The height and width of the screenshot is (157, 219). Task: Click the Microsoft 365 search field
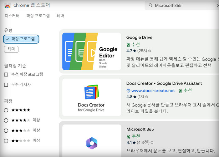181,5
